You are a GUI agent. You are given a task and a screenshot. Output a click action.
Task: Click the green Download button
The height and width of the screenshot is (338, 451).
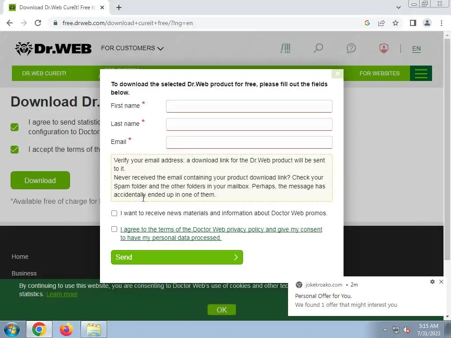40,180
